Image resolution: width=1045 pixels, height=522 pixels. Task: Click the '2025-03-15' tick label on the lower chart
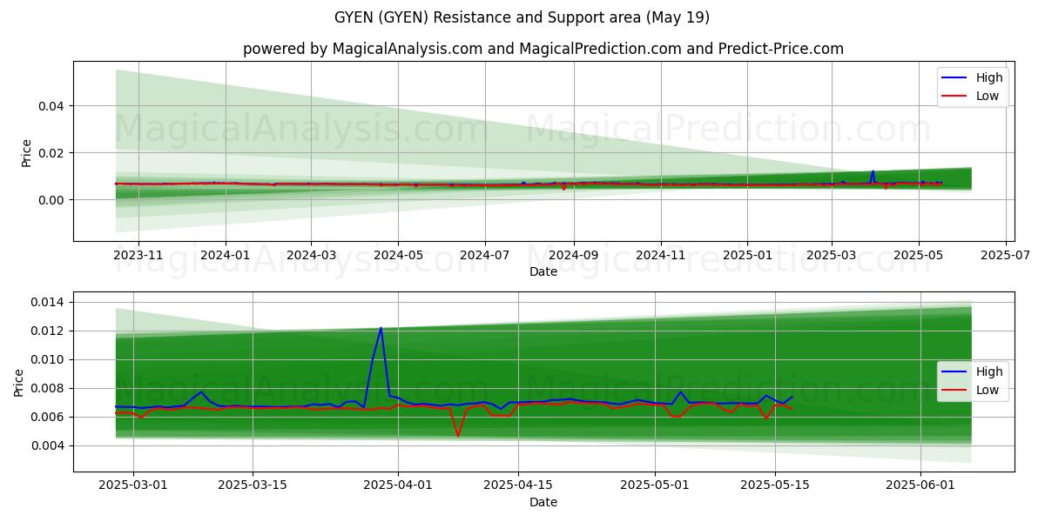coord(253,486)
